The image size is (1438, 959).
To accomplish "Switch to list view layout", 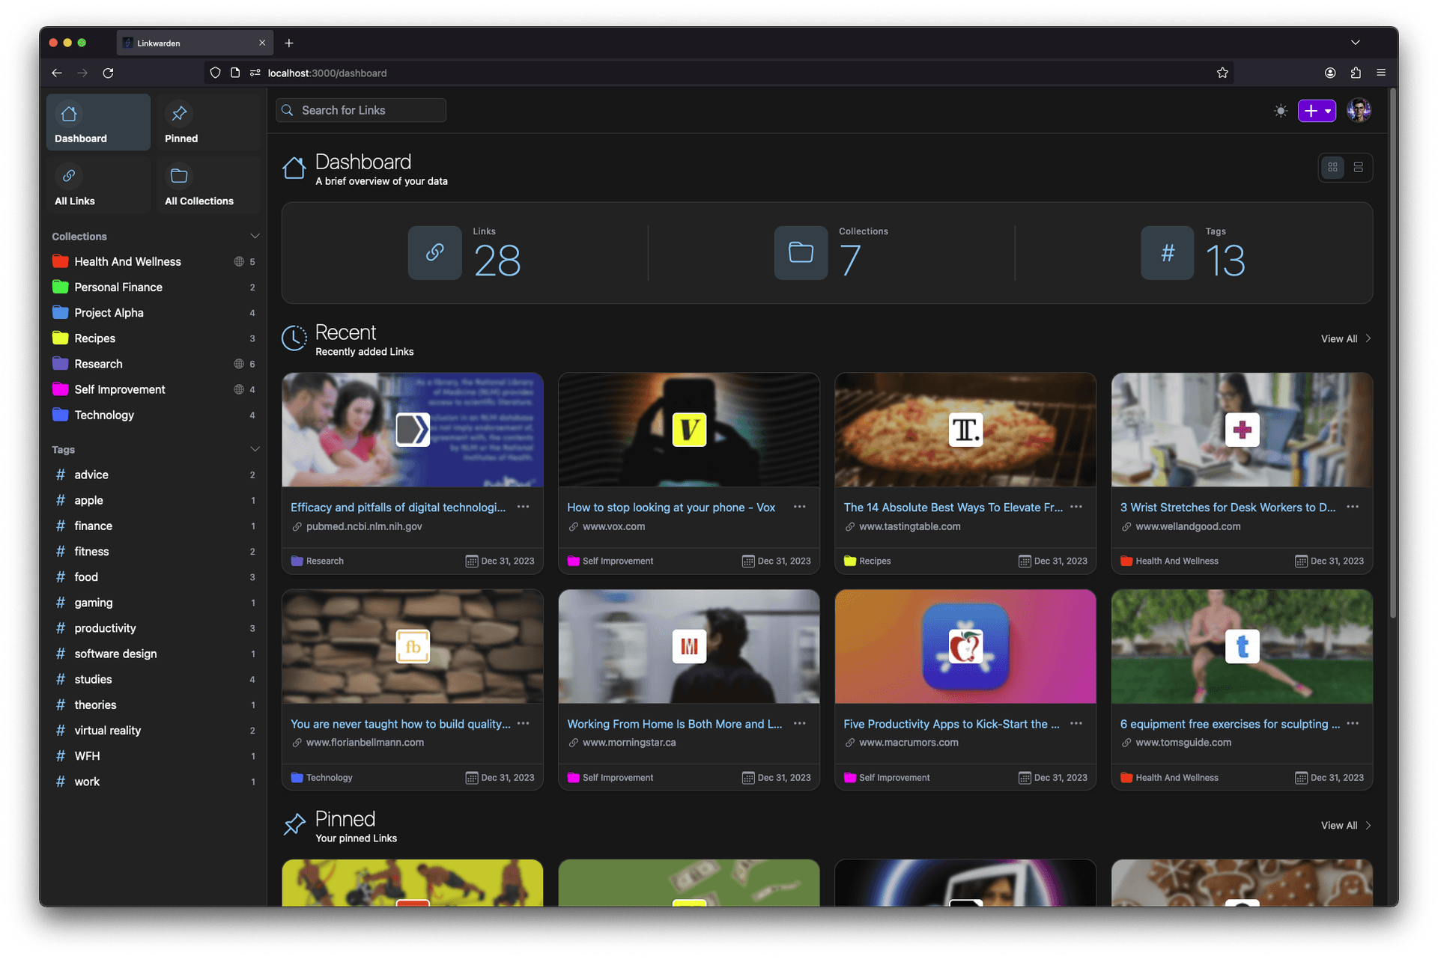I will [x=1358, y=167].
